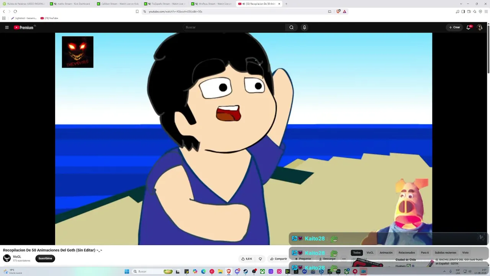The height and width of the screenshot is (276, 490).
Task: Select the Relacionados filter chip
Action: pyautogui.click(x=407, y=253)
